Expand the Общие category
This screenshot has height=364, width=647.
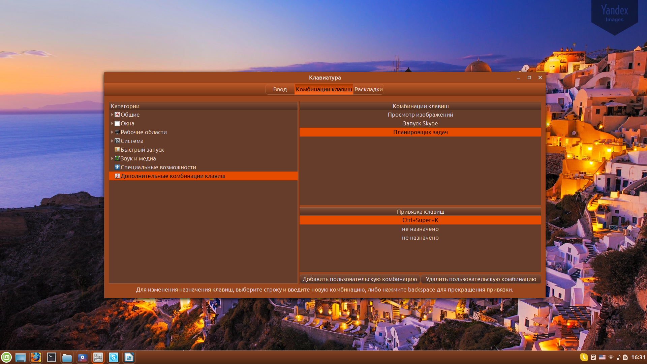(112, 115)
